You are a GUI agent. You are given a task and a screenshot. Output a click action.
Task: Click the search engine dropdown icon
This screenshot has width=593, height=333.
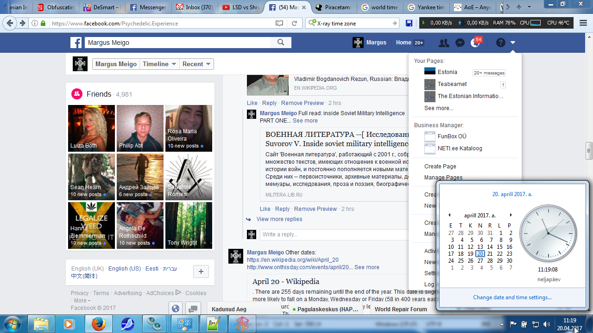click(313, 23)
